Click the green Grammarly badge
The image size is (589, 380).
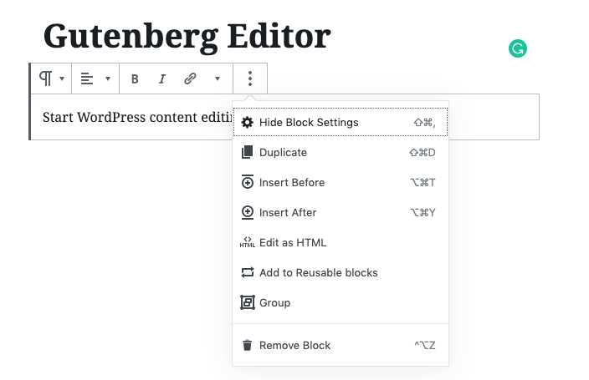click(x=518, y=48)
